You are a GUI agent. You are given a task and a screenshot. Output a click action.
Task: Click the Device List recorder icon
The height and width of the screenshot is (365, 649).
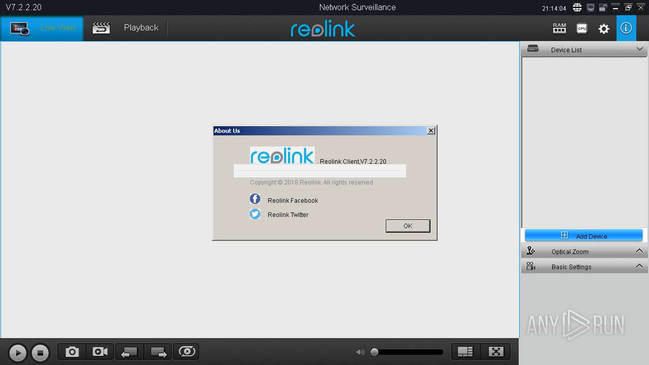click(x=533, y=49)
